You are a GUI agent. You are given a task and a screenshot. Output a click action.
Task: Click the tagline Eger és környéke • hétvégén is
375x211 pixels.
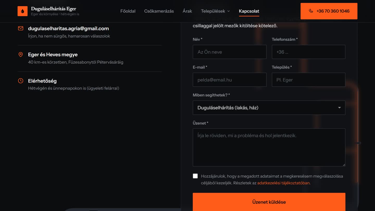point(55,14)
